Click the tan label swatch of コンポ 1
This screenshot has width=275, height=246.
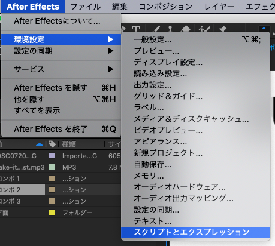[x=52, y=179]
